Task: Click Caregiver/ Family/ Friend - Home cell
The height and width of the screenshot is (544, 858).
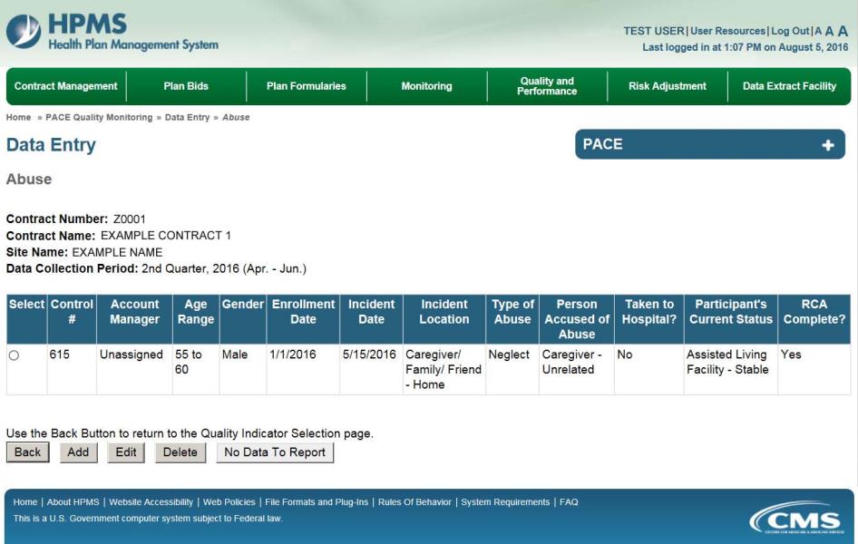Action: coord(444,370)
